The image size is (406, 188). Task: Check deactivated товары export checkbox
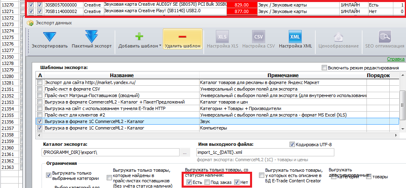point(369,177)
